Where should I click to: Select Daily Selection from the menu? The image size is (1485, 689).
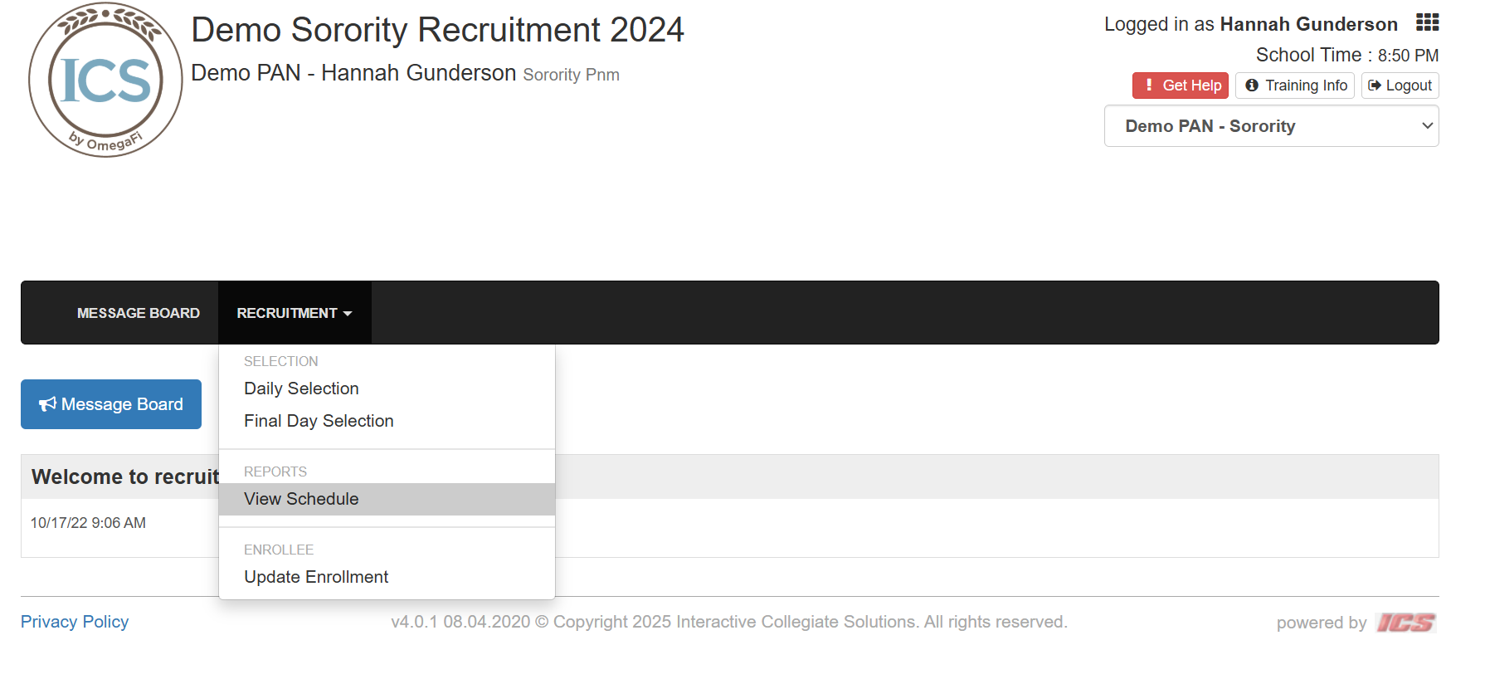[x=301, y=388]
